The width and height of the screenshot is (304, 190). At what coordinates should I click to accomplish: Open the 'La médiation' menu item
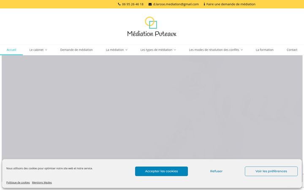[x=115, y=50]
